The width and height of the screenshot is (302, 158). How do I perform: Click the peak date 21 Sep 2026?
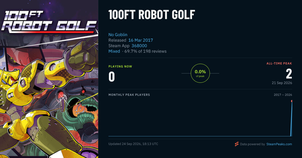[282, 83]
